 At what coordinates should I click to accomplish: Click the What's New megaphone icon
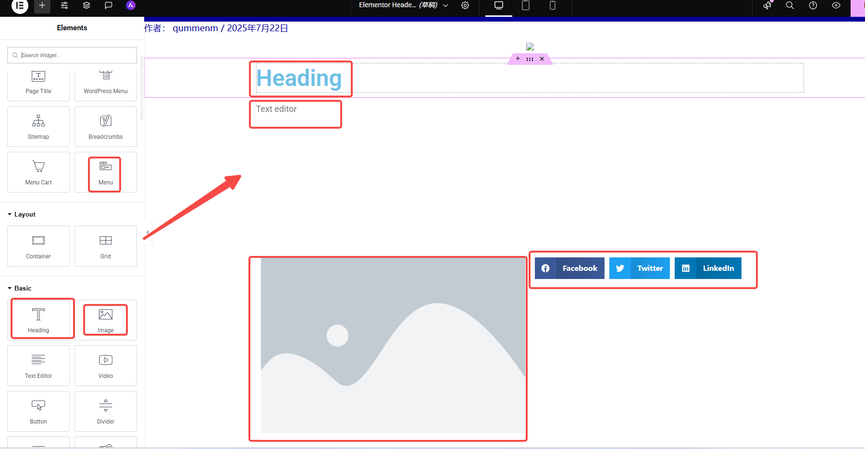click(767, 6)
